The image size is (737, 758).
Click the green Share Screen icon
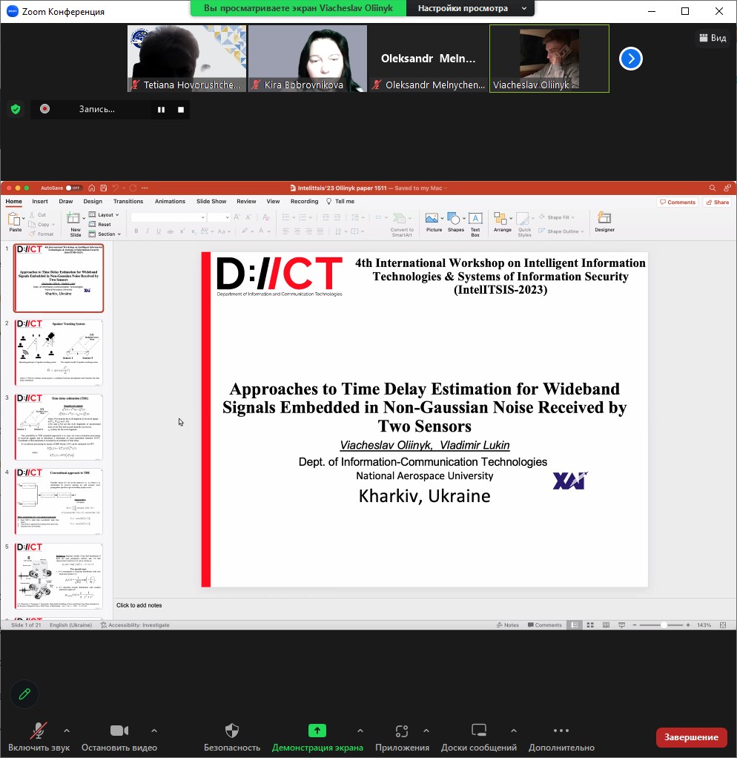(317, 731)
